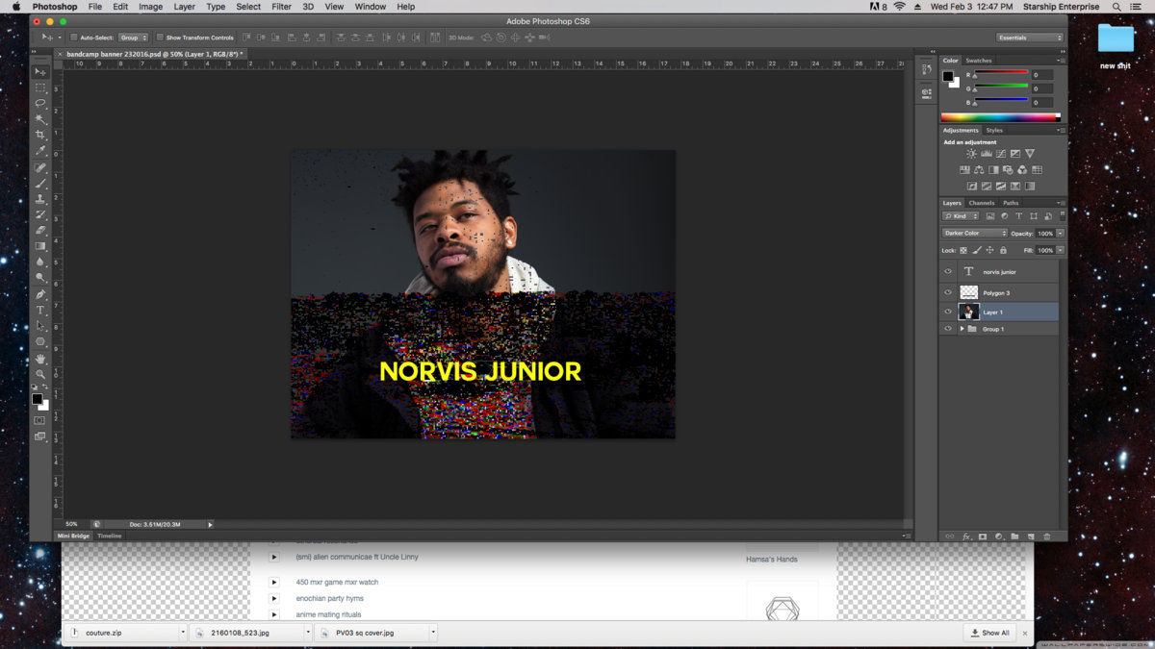Enable the Auto-Select checkbox
The image size is (1155, 649).
[x=73, y=37]
